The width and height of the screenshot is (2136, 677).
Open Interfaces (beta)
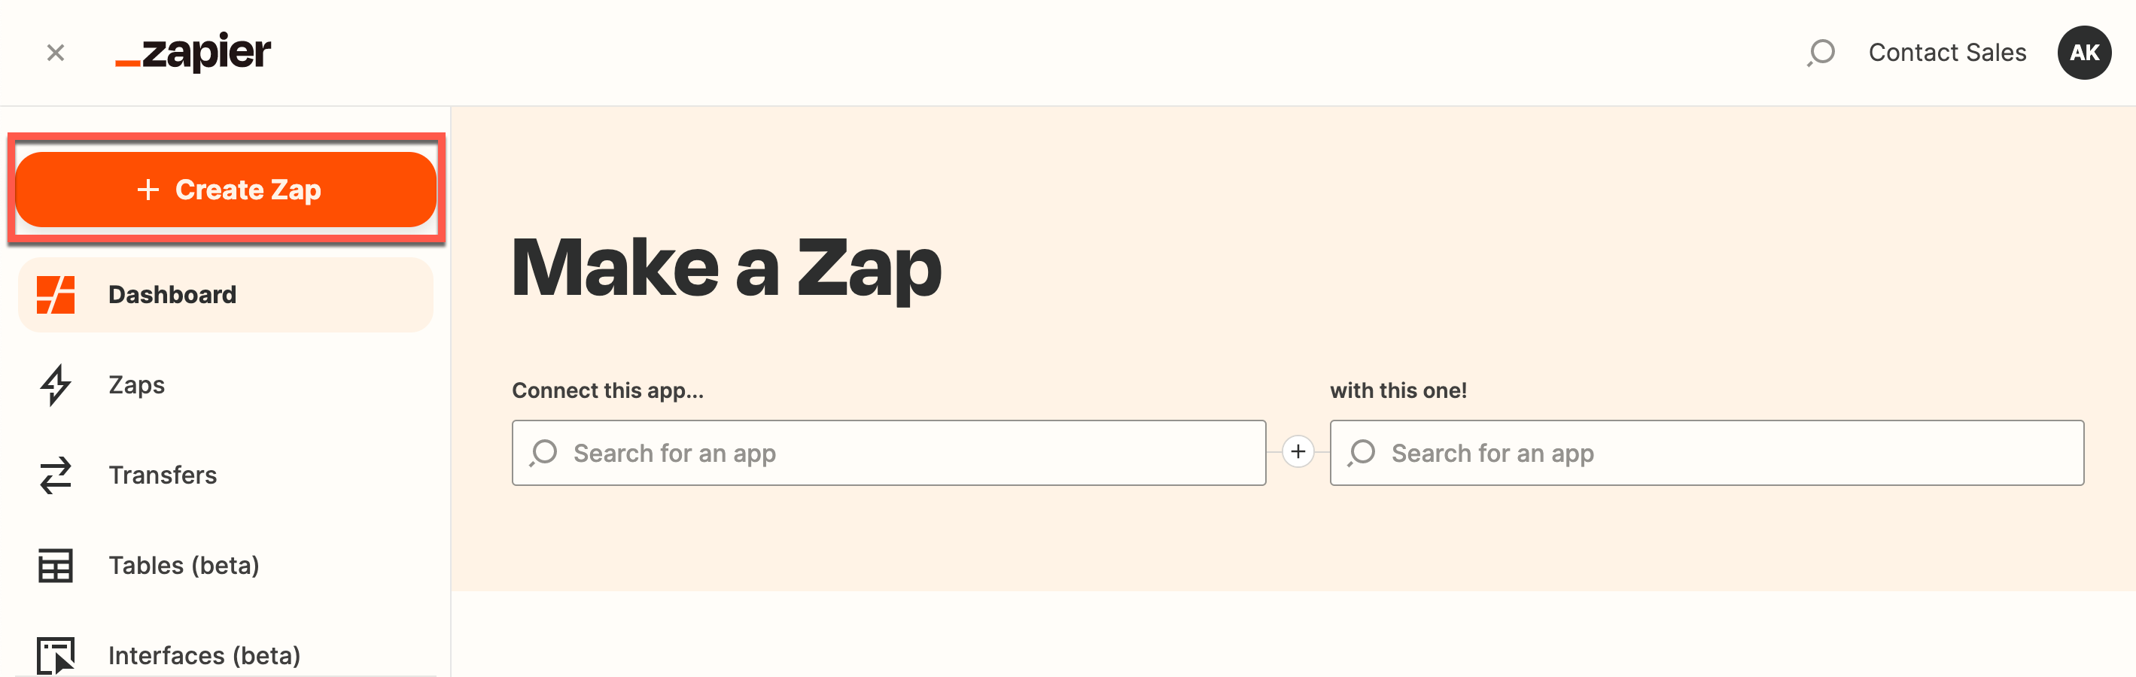(204, 654)
